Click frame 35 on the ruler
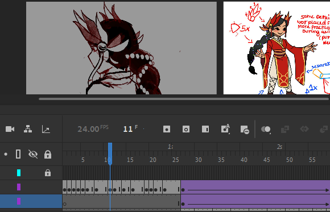The height and width of the screenshot is (212, 330). pyautogui.click(x=221, y=160)
